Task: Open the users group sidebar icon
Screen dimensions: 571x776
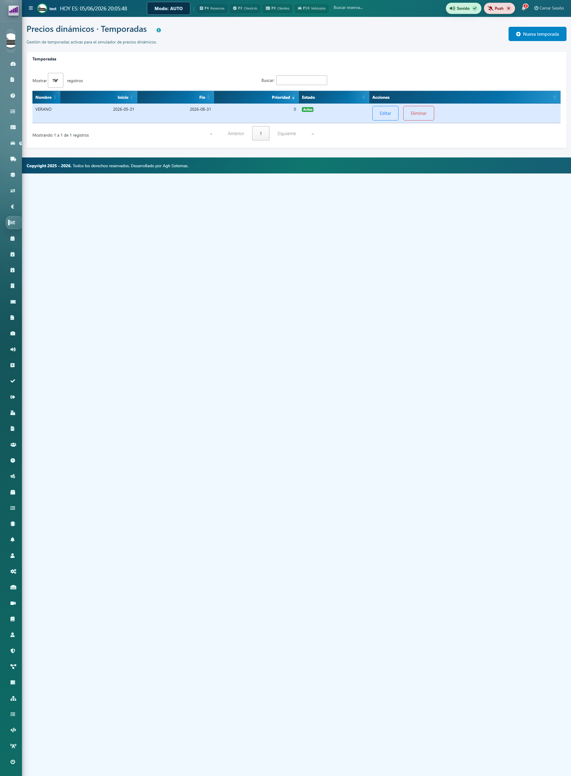Action: click(13, 444)
